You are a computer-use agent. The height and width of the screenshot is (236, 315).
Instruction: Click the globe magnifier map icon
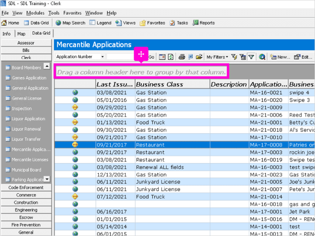click(x=262, y=57)
